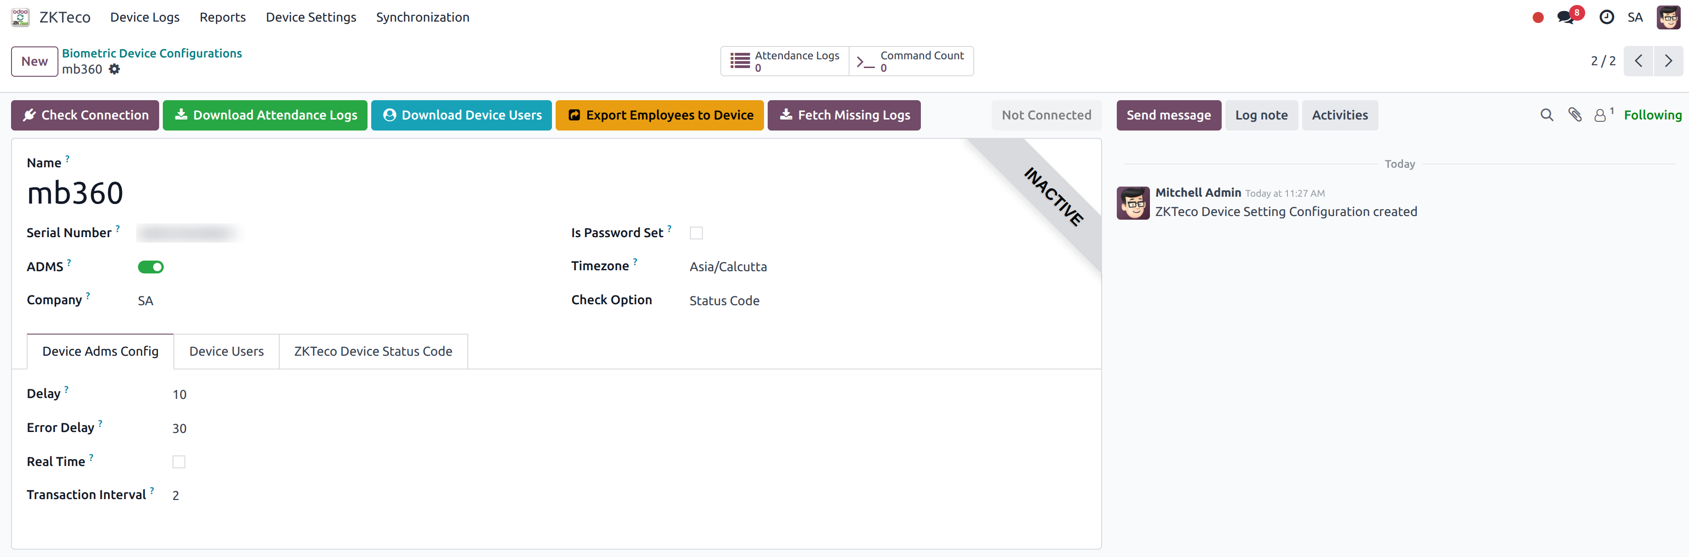
Task: Open the ZKTeco app logo icon
Action: [20, 17]
